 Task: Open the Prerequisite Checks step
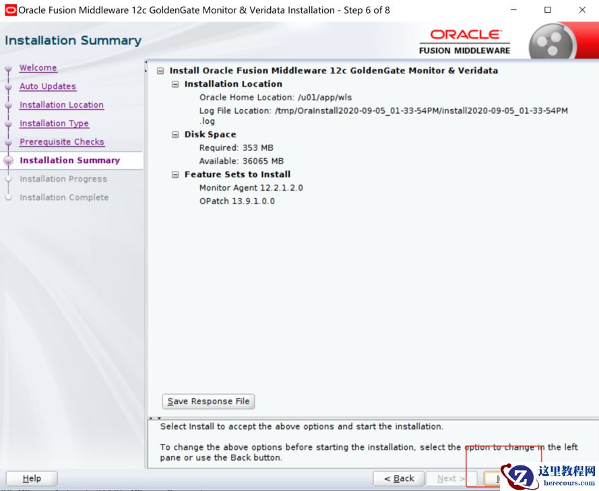click(x=62, y=141)
